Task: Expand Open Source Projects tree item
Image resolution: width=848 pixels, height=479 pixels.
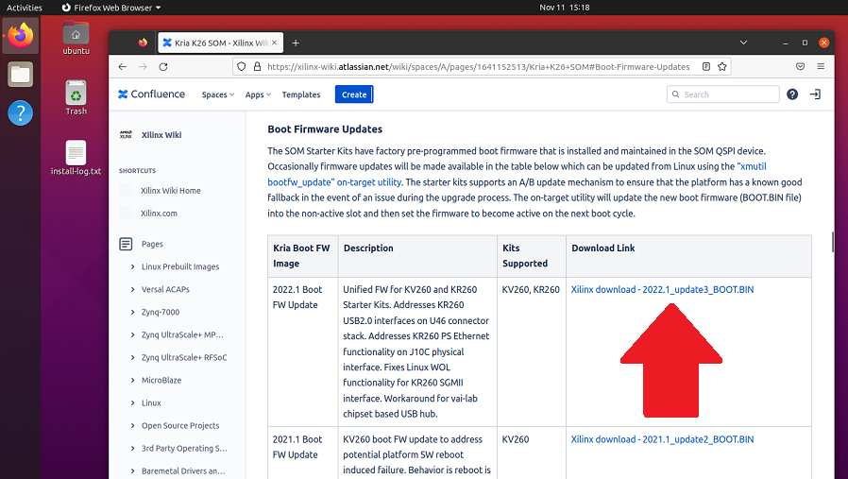Action: 132,426
